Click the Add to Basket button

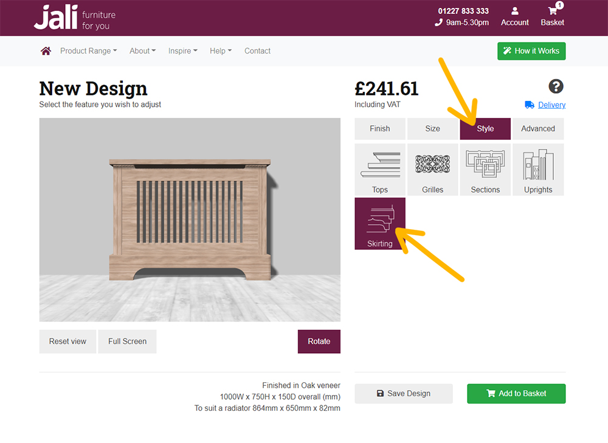click(x=516, y=393)
